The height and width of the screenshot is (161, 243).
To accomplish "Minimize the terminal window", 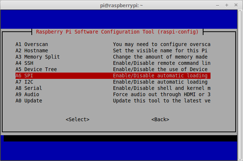I will [x=218, y=6].
